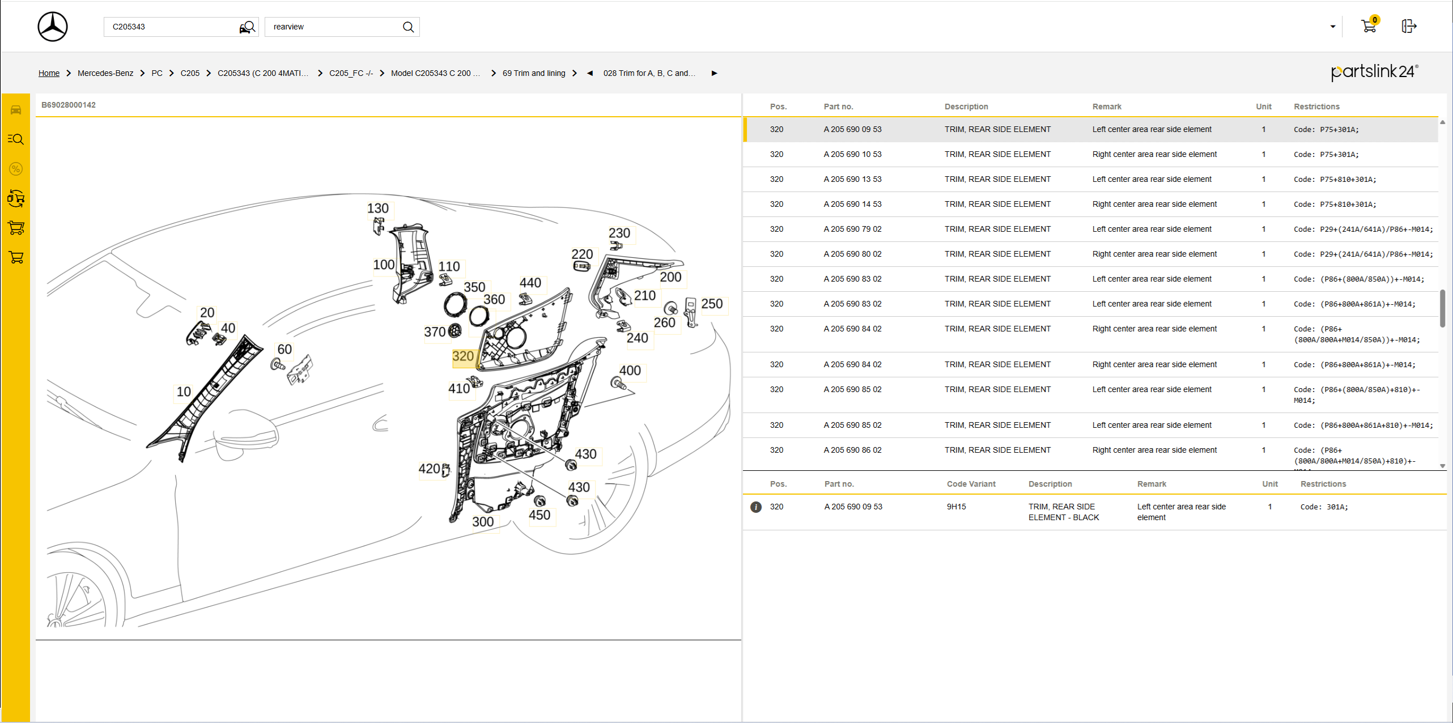Click the magnifier icon next to rearview
This screenshot has width=1453, height=723.
(x=408, y=27)
